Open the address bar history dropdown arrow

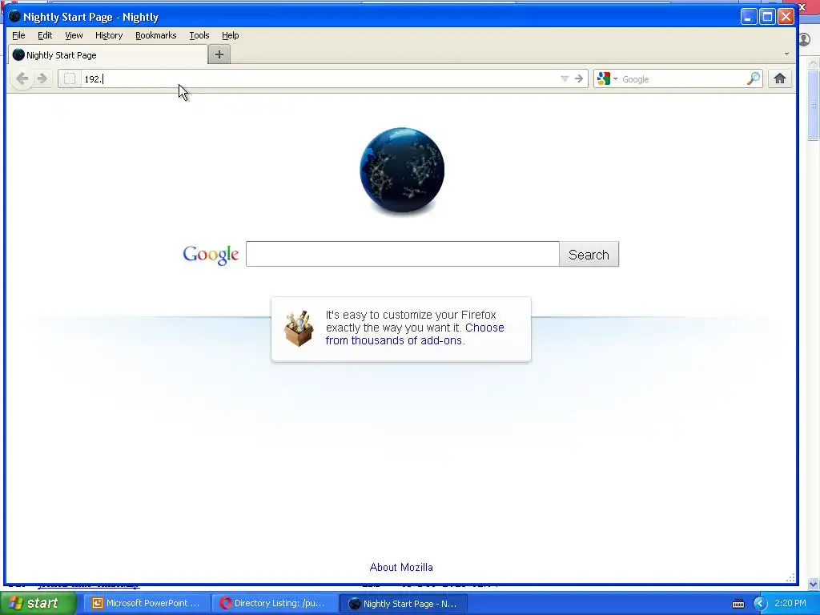pyautogui.click(x=565, y=79)
